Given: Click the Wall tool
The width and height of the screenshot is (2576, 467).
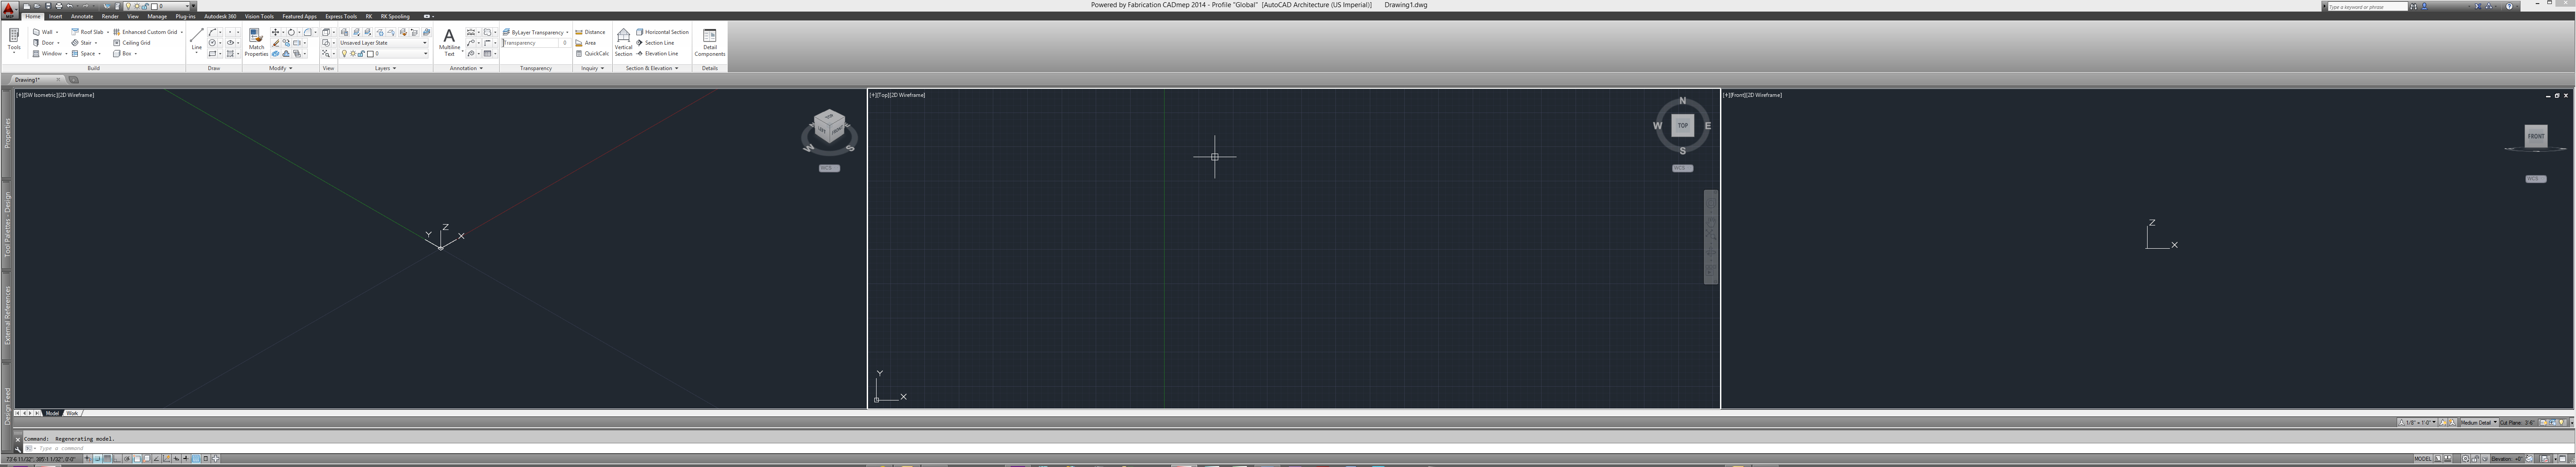Looking at the screenshot, I should (46, 32).
